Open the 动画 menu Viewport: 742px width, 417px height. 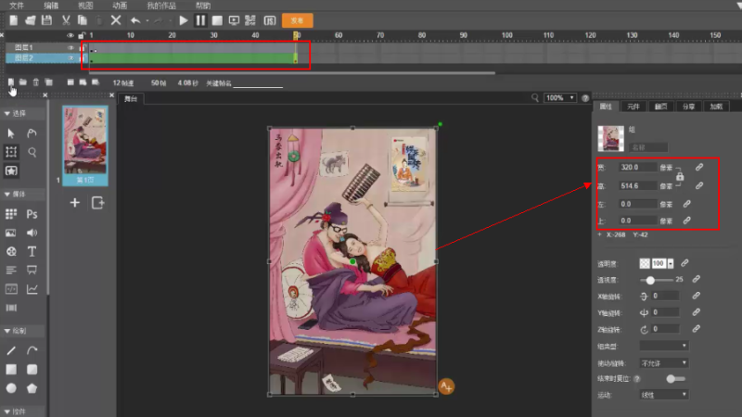point(120,6)
